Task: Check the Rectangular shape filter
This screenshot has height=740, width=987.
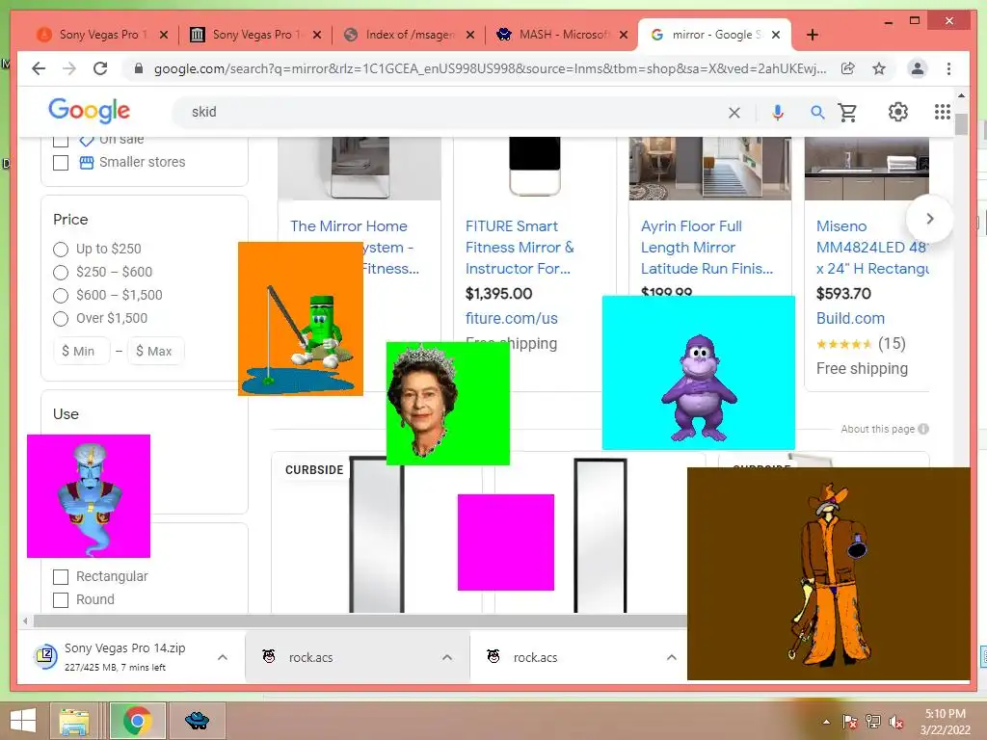Action: (x=61, y=577)
